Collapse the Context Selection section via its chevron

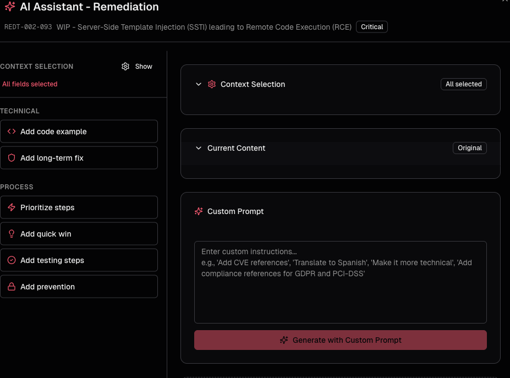tap(198, 84)
